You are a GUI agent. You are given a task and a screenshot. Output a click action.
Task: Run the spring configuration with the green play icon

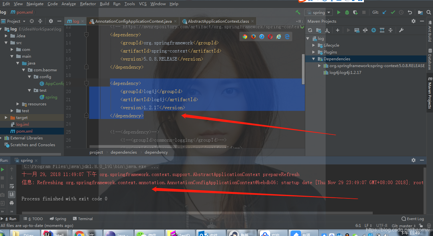[x=339, y=12]
